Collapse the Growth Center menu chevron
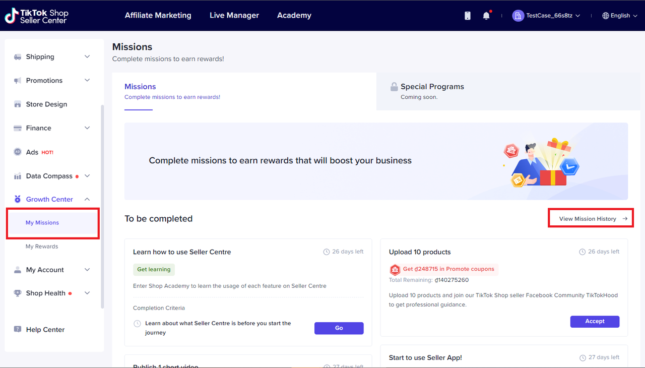The width and height of the screenshot is (645, 368). [87, 199]
